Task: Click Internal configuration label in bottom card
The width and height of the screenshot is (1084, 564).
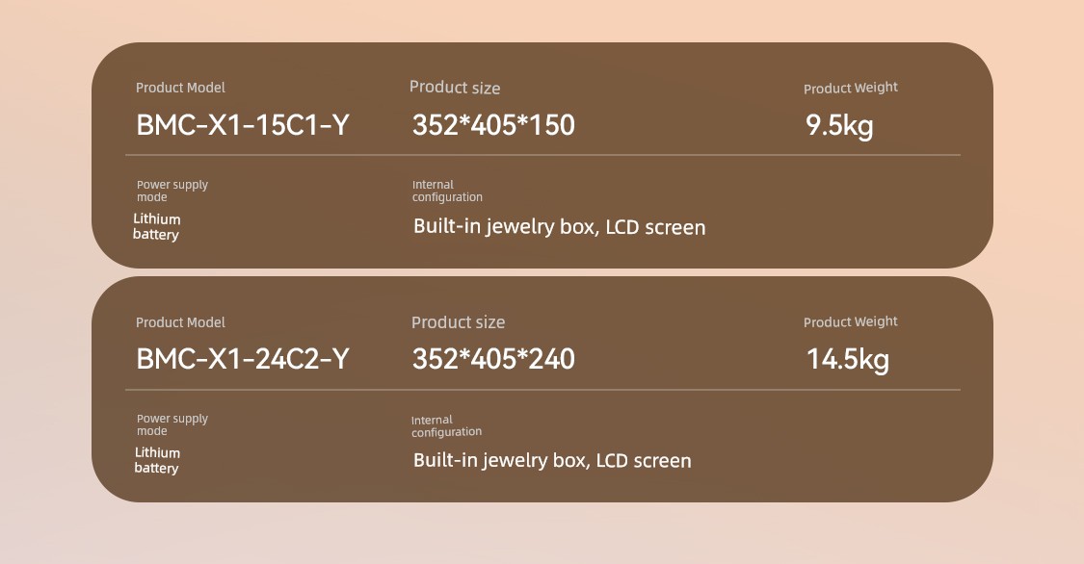Action: pos(446,426)
